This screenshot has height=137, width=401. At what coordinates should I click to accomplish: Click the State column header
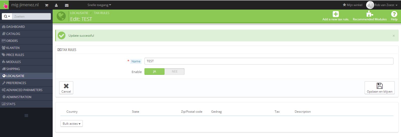click(x=135, y=112)
